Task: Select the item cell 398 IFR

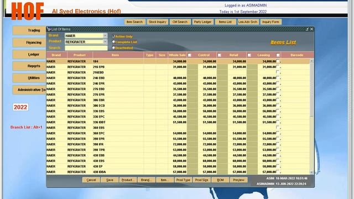Action: pyautogui.click(x=118, y=144)
